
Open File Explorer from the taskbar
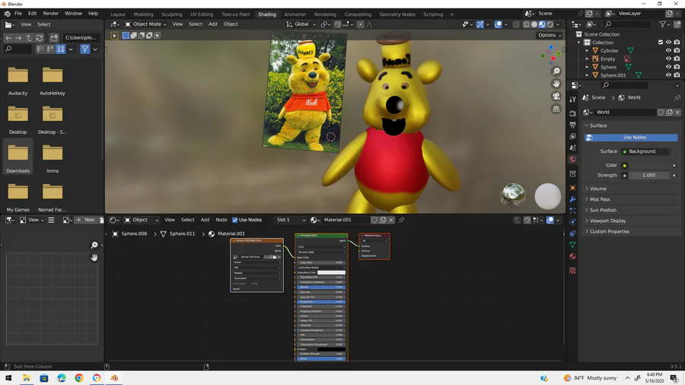pyautogui.click(x=26, y=378)
